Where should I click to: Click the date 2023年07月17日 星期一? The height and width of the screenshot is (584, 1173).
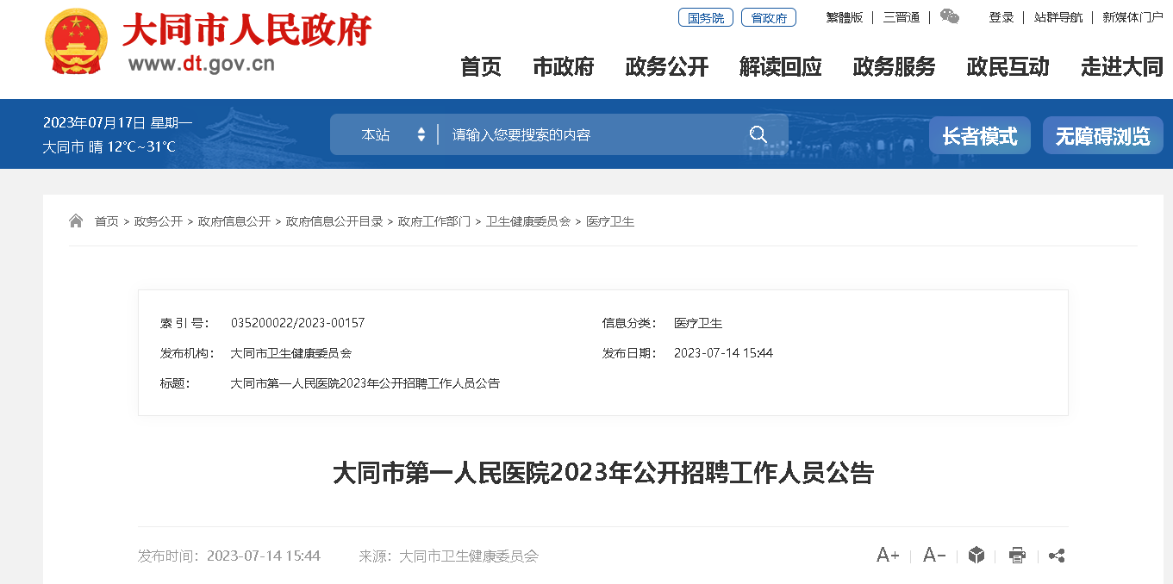click(118, 122)
